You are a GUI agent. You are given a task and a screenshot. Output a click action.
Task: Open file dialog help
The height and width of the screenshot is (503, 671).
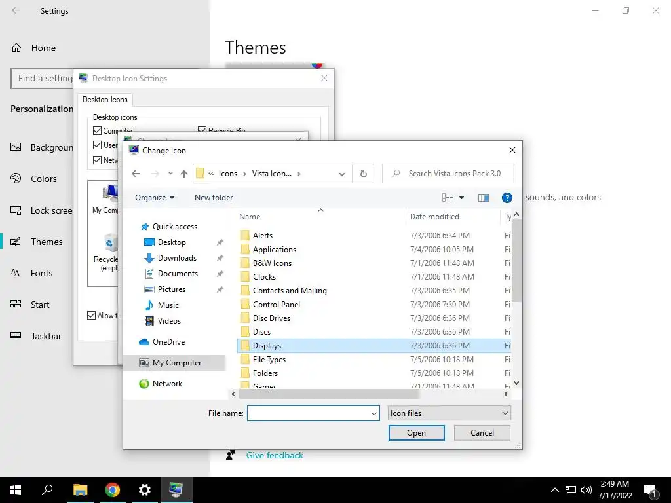pyautogui.click(x=507, y=198)
